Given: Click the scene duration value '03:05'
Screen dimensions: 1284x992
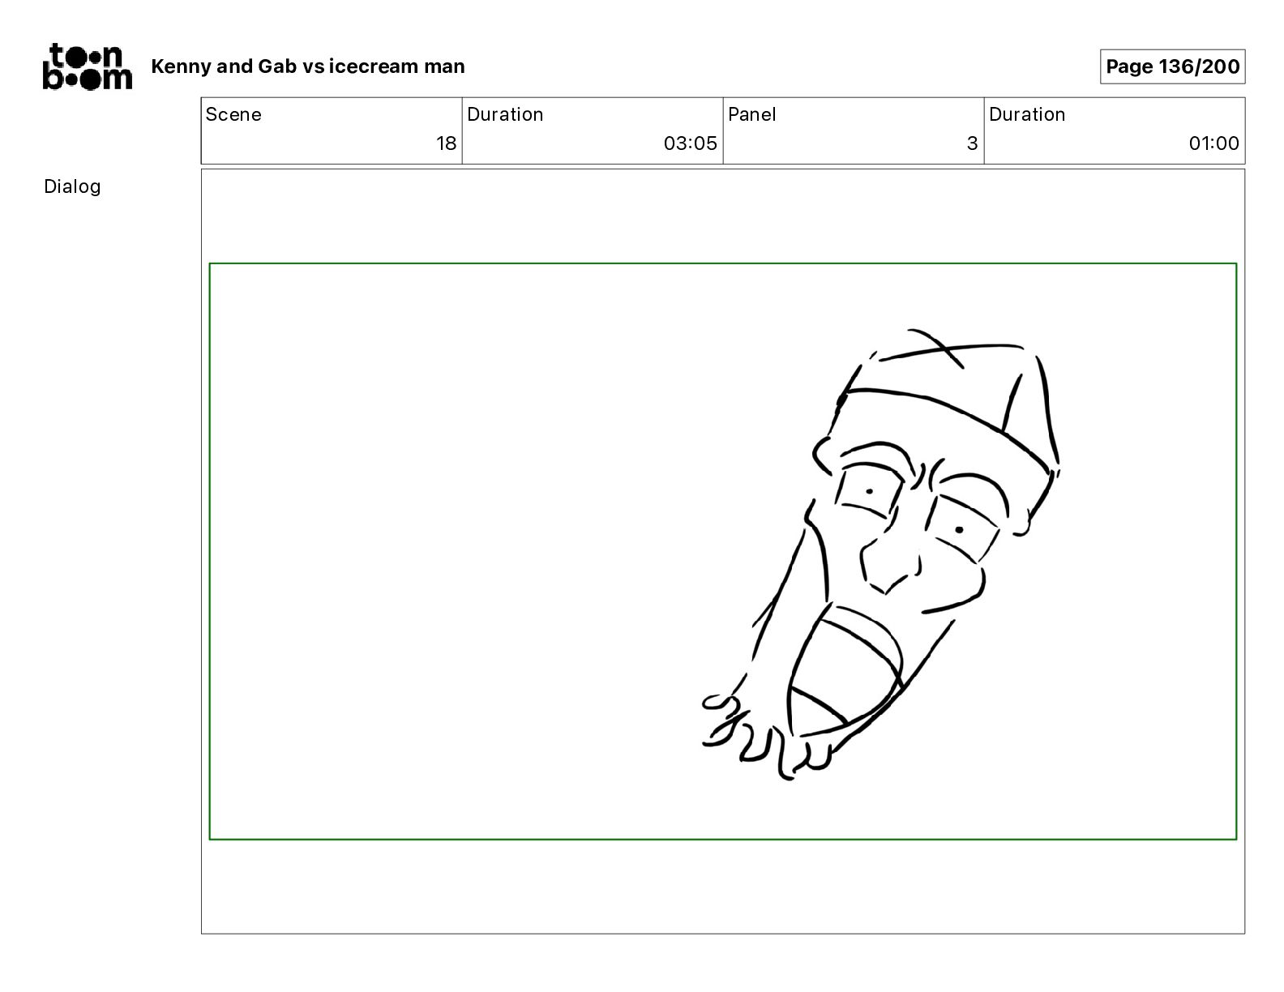Looking at the screenshot, I should pyautogui.click(x=691, y=143).
